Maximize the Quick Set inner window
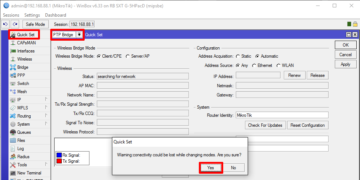The image size is (360, 180). [x=349, y=35]
